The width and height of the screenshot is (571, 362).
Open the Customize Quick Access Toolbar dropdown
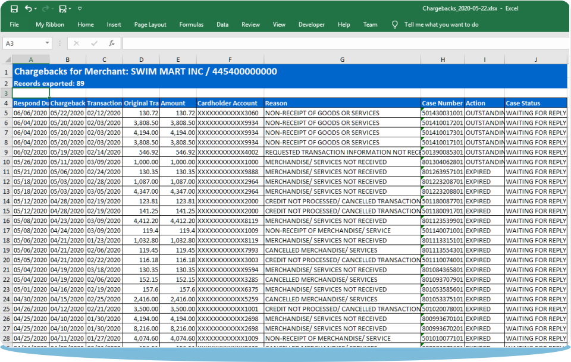(x=80, y=9)
